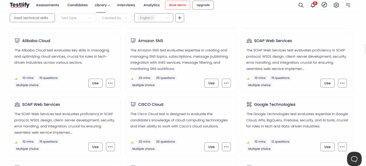Viewport: 366px width, 166px height.
Task: Open the Alibaba Cloud title
Action: pyautogui.click(x=36, y=41)
